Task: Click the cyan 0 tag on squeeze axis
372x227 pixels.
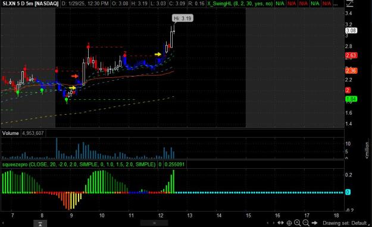Action: [348, 192]
